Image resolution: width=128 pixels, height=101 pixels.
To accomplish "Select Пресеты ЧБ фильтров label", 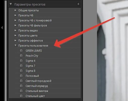I will tap(33, 25).
